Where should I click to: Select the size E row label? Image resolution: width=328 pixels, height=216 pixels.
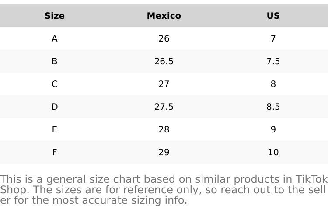click(x=55, y=130)
